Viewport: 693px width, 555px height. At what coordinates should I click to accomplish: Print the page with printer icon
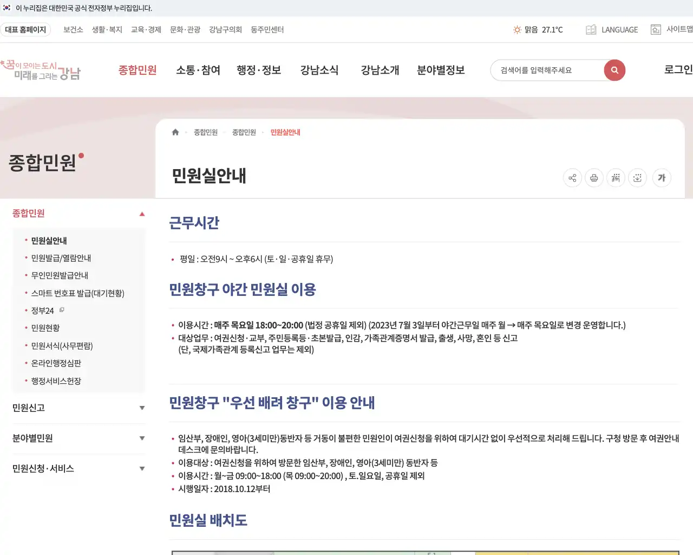point(594,178)
